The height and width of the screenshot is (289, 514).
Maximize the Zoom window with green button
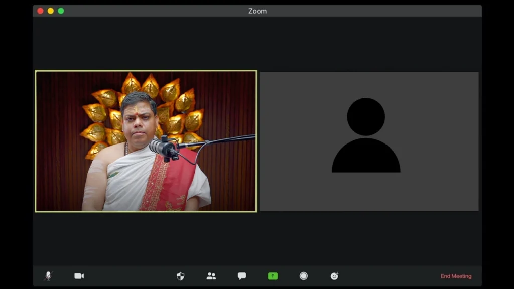tap(61, 11)
